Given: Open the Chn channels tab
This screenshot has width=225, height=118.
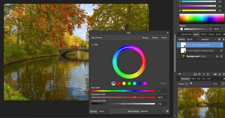Looking at the screenshot, I should click(x=204, y=79).
